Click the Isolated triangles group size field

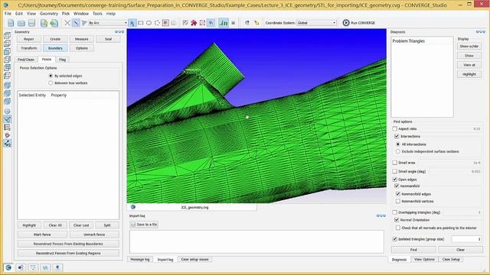[466, 239]
